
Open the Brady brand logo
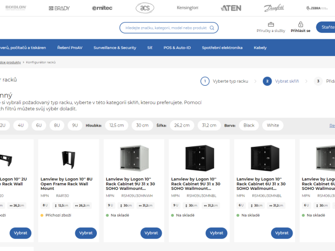(59, 8)
